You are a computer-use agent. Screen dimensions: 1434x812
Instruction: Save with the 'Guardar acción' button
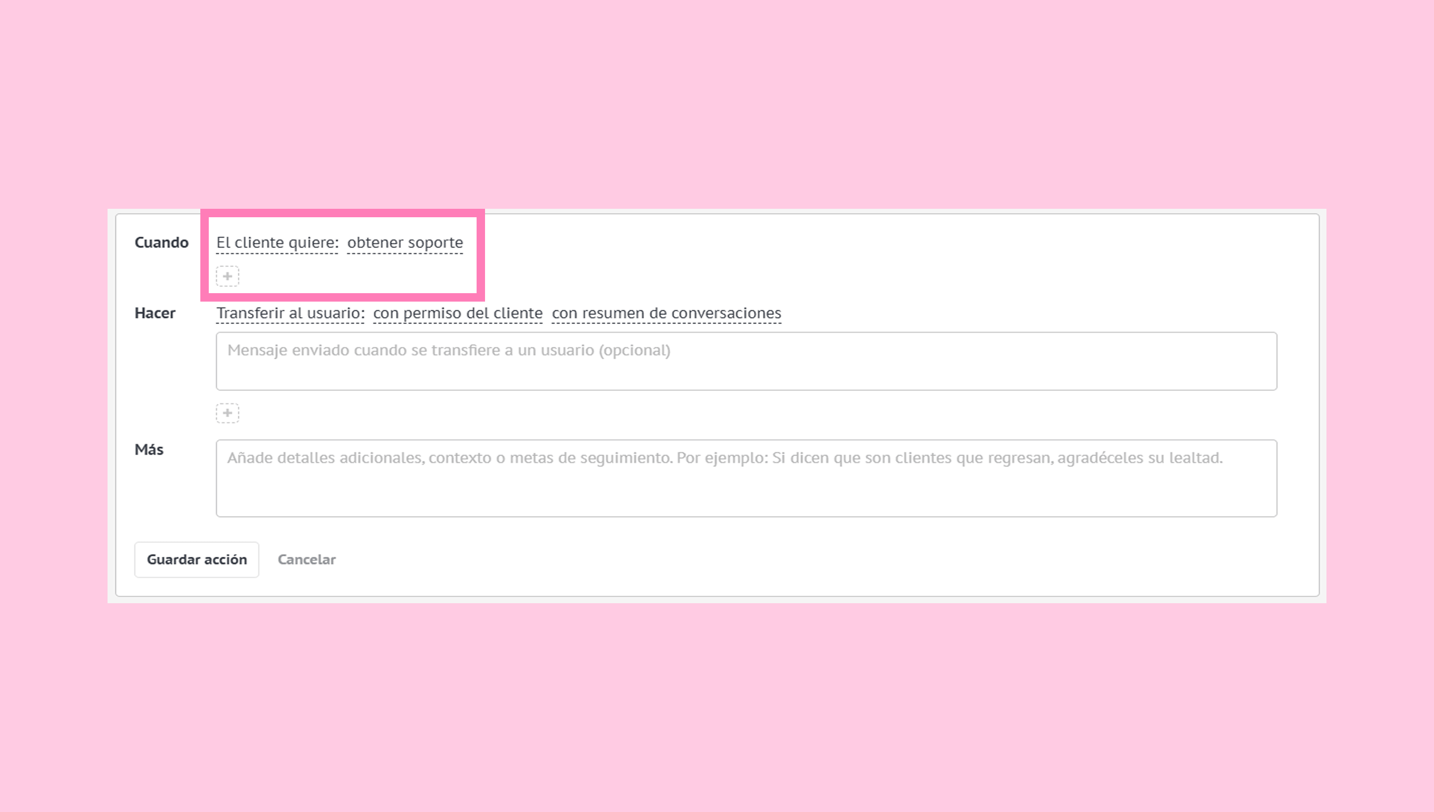tap(196, 559)
